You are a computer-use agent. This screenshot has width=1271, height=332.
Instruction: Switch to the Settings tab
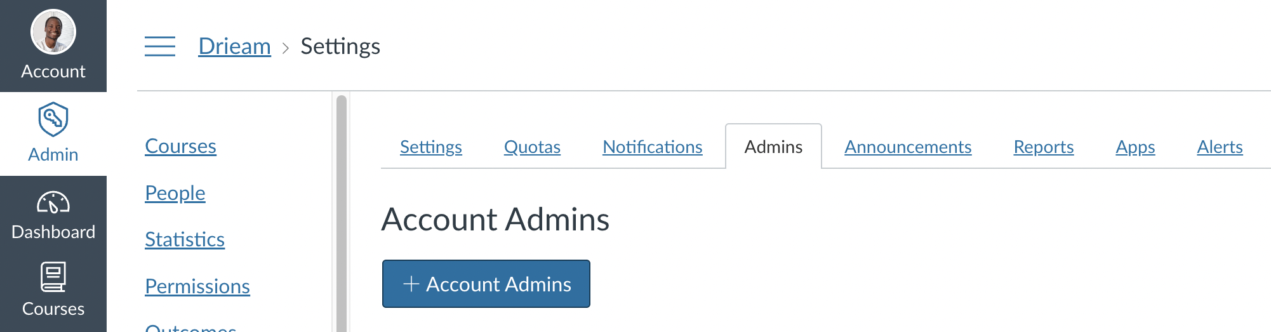(431, 147)
